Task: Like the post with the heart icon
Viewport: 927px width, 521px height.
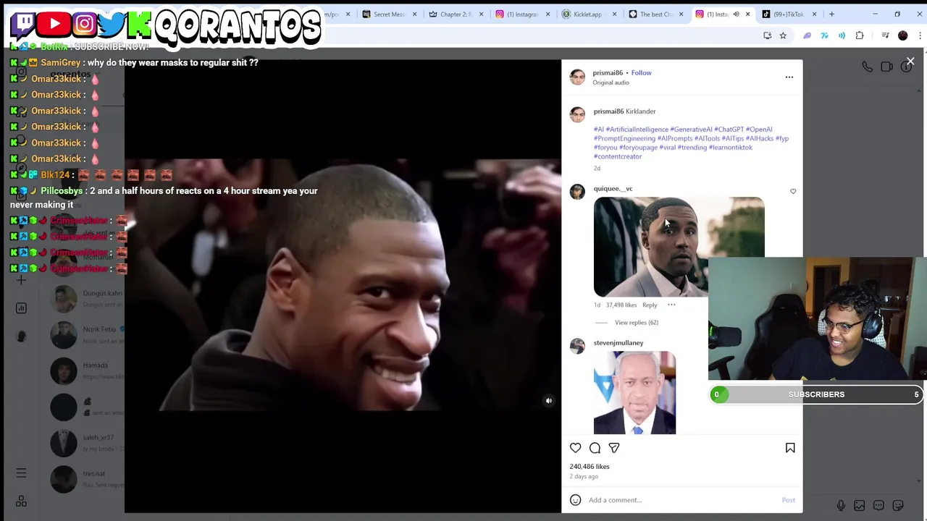Action: point(576,448)
